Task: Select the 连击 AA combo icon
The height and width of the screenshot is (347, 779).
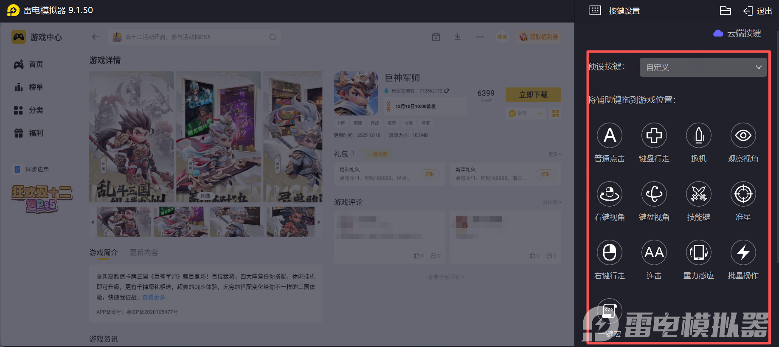Action: coord(654,252)
